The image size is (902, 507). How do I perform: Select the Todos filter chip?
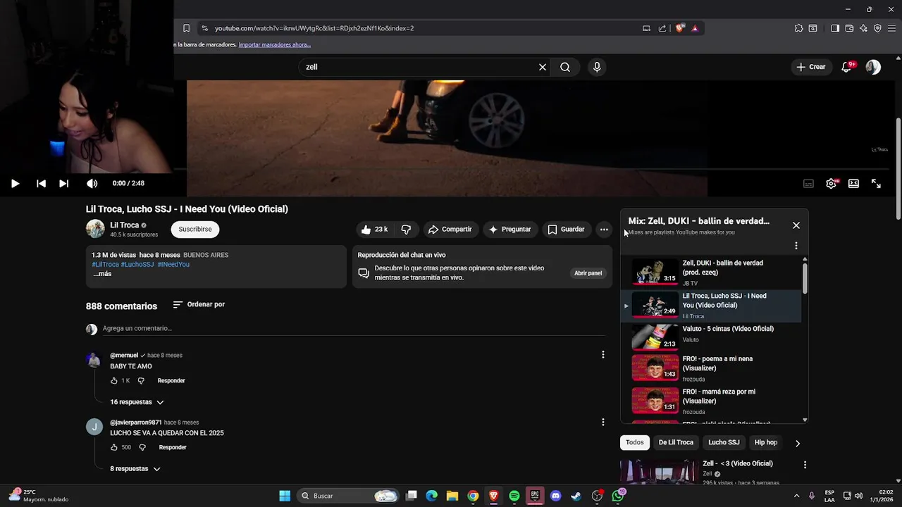tap(635, 442)
